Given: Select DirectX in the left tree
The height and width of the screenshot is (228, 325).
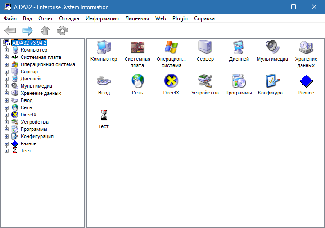Looking at the screenshot, I should (28, 115).
